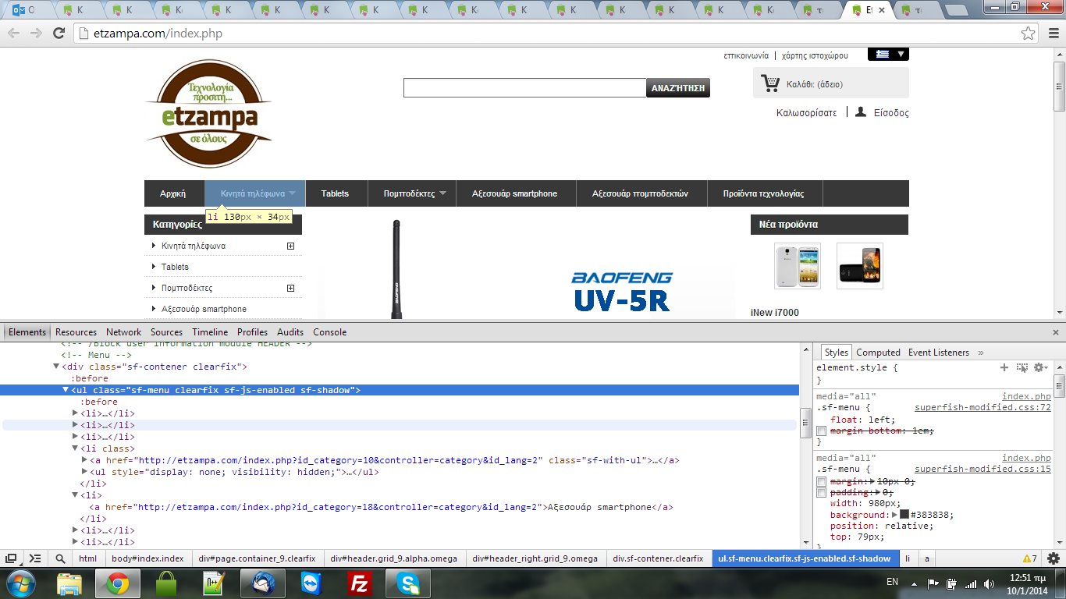The height and width of the screenshot is (599, 1066).
Task: Enable the padding: 0 property checkbox
Action: [822, 493]
